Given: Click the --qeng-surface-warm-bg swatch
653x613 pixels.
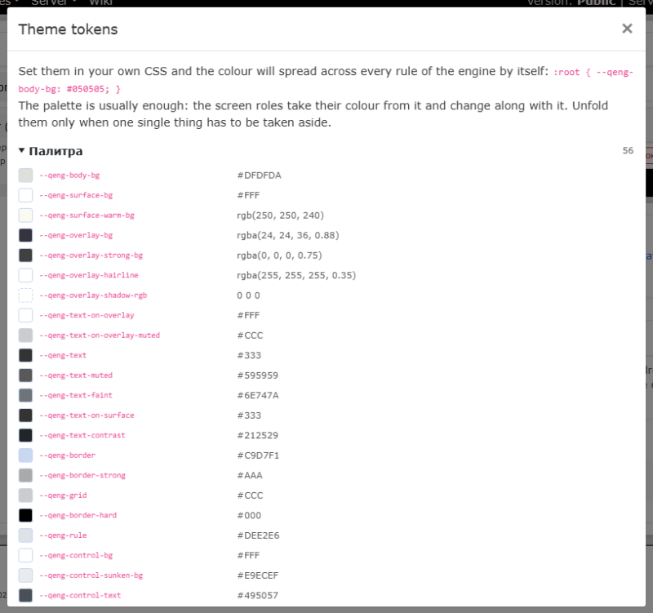Looking at the screenshot, I should click(25, 215).
